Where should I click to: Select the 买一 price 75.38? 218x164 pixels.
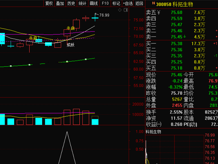click(177, 44)
